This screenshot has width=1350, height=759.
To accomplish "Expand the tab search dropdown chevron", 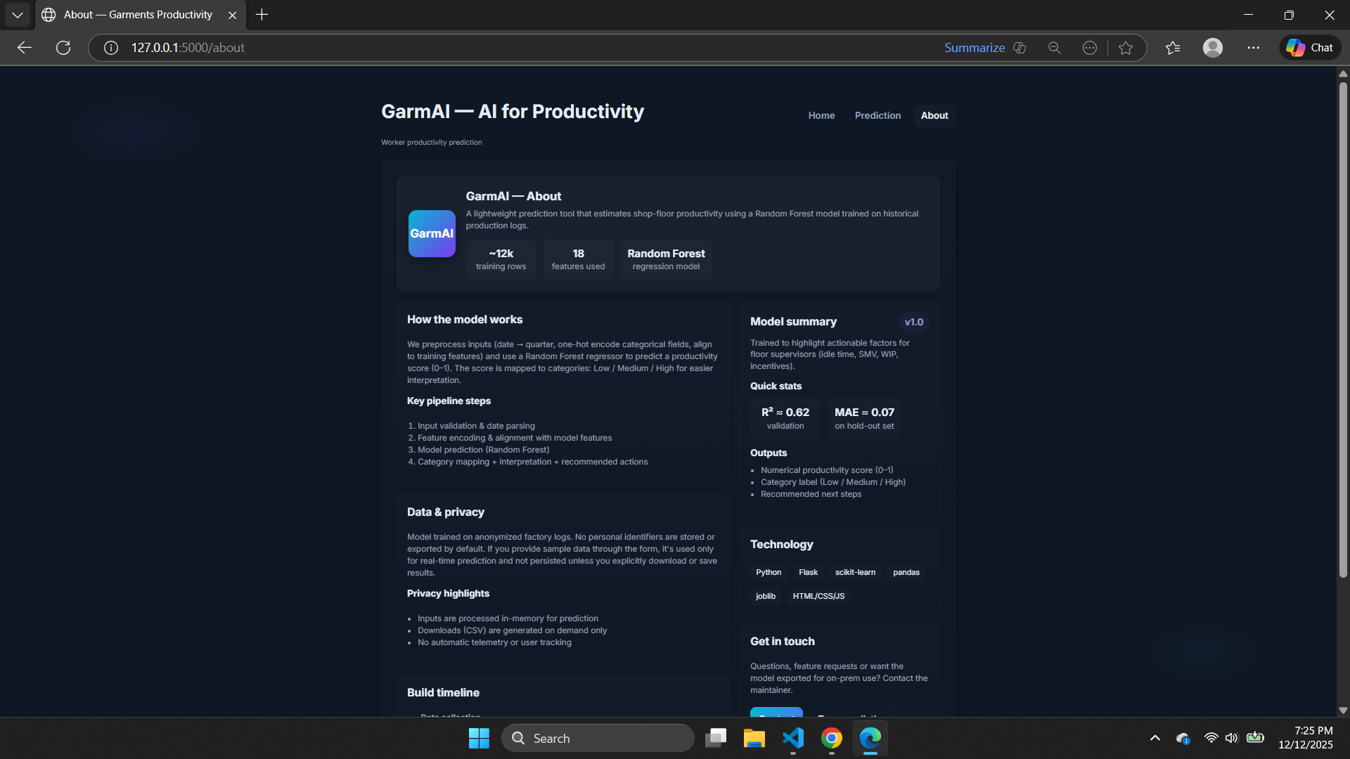I will [x=18, y=15].
